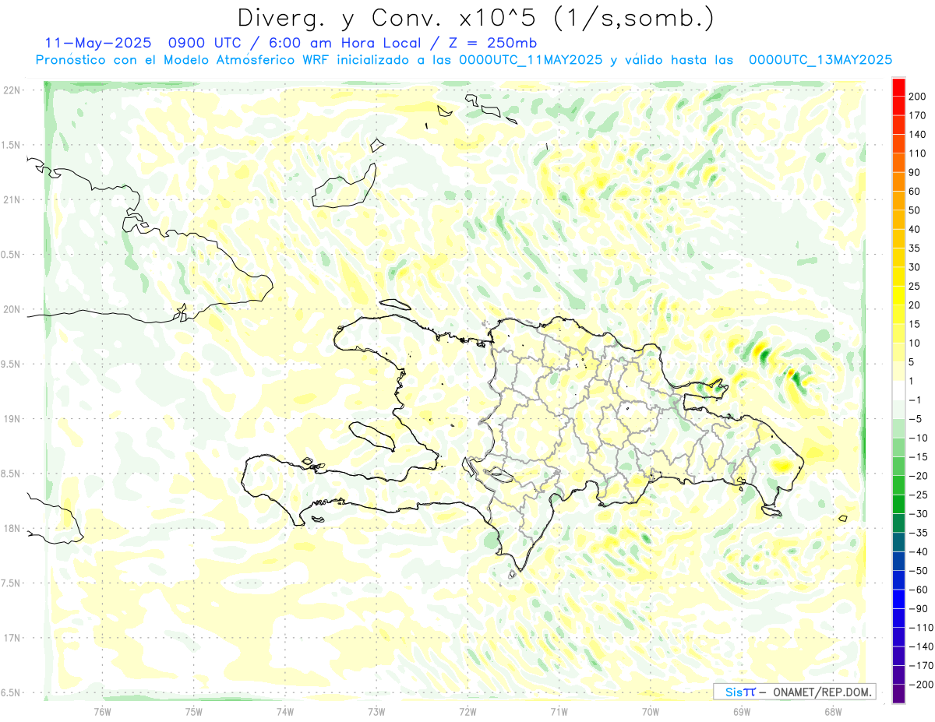Click the green legend swatch between -20 and -25
This screenshot has width=935, height=722.
pos(898,485)
